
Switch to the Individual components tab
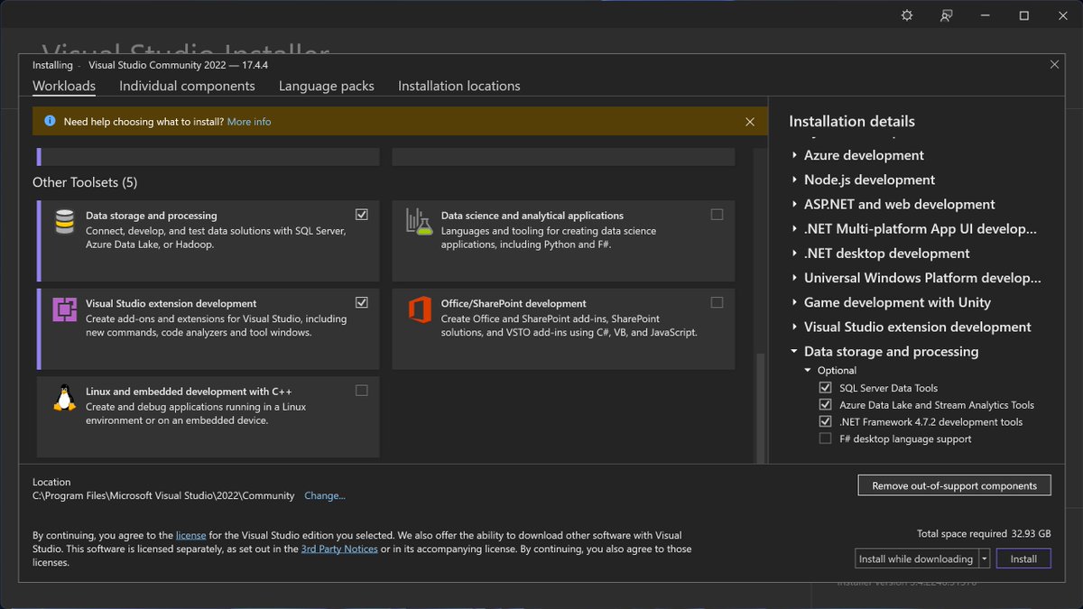click(187, 86)
